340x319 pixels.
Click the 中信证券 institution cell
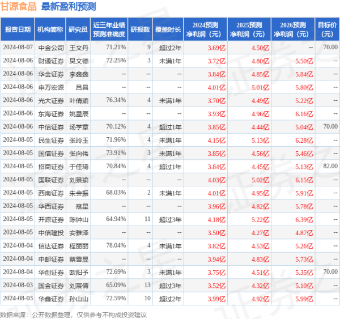[x=51, y=127]
